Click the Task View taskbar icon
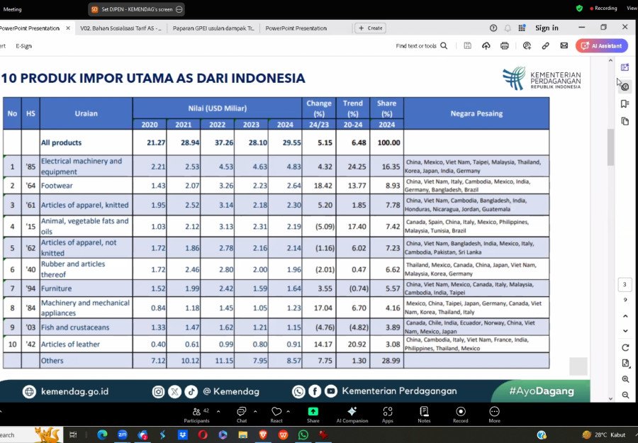The image size is (638, 443). pyautogui.click(x=73, y=435)
